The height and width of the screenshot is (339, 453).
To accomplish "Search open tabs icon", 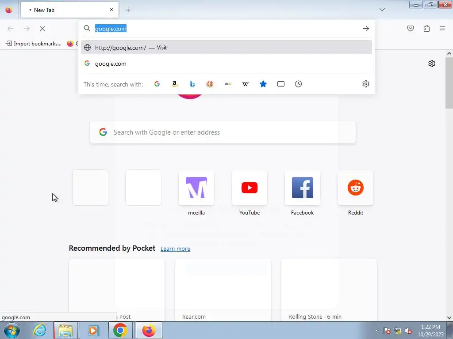I will (281, 84).
